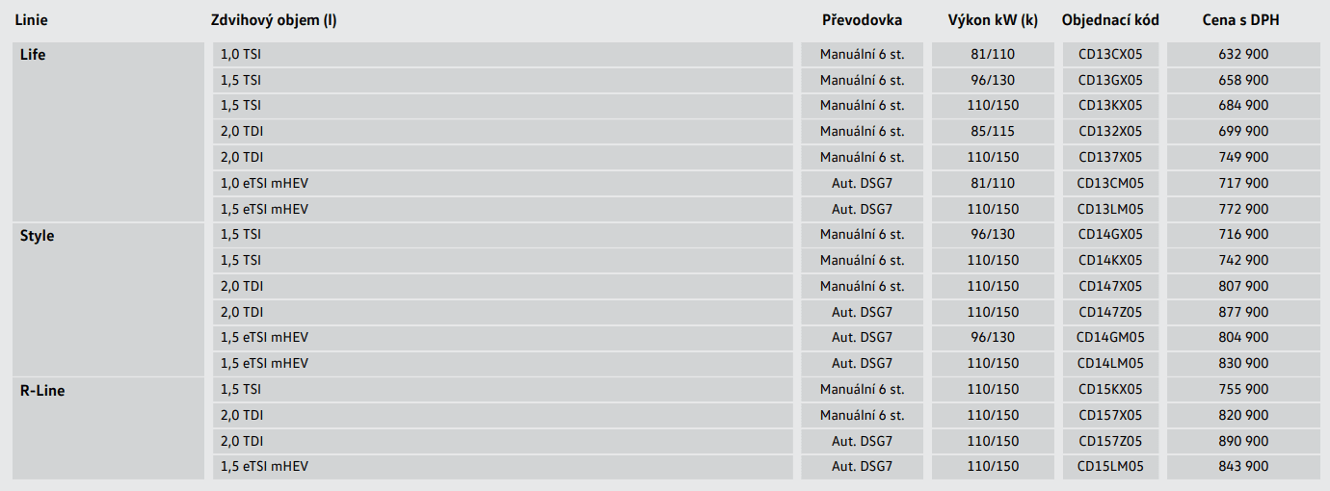The image size is (1330, 491).
Task: Select the R-Line label
Action: click(x=42, y=390)
